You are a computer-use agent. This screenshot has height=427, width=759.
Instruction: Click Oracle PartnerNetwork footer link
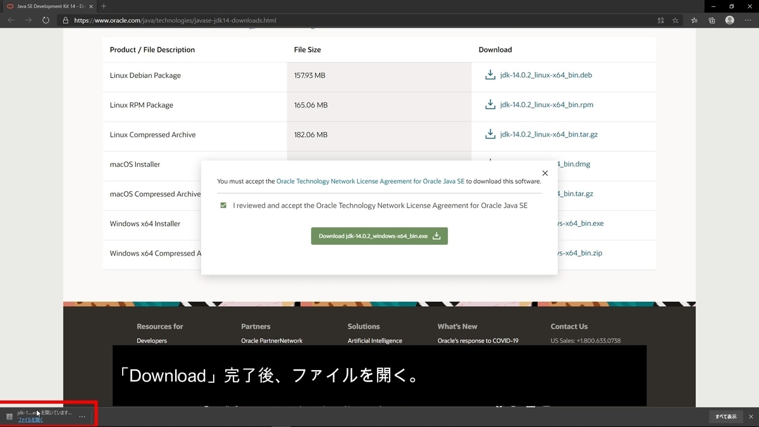pyautogui.click(x=272, y=340)
